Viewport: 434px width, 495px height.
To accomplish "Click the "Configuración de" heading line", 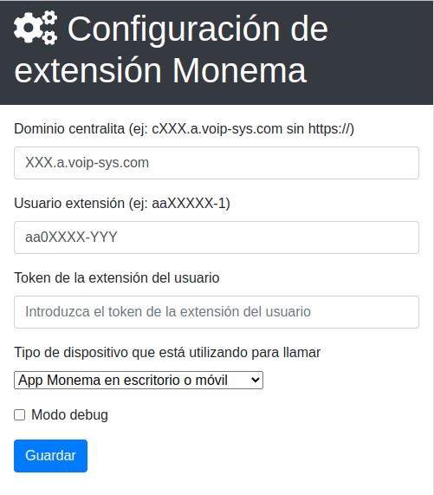I will coord(198,29).
